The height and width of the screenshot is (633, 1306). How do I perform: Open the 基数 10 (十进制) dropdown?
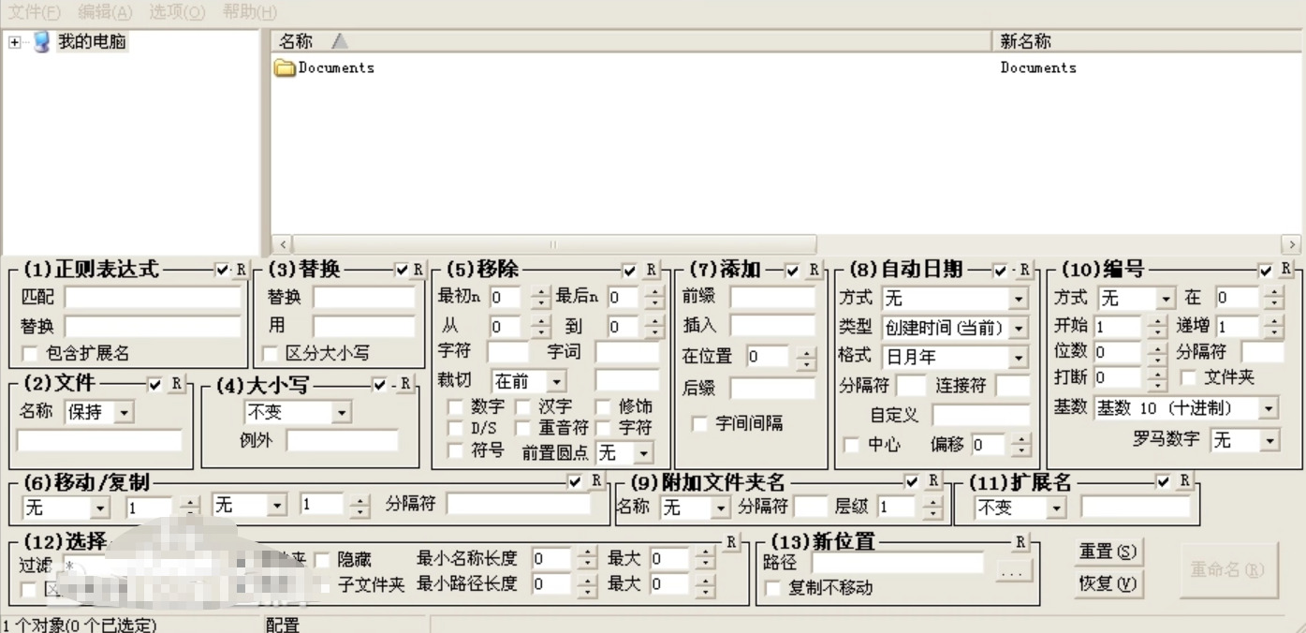[x=1269, y=408]
